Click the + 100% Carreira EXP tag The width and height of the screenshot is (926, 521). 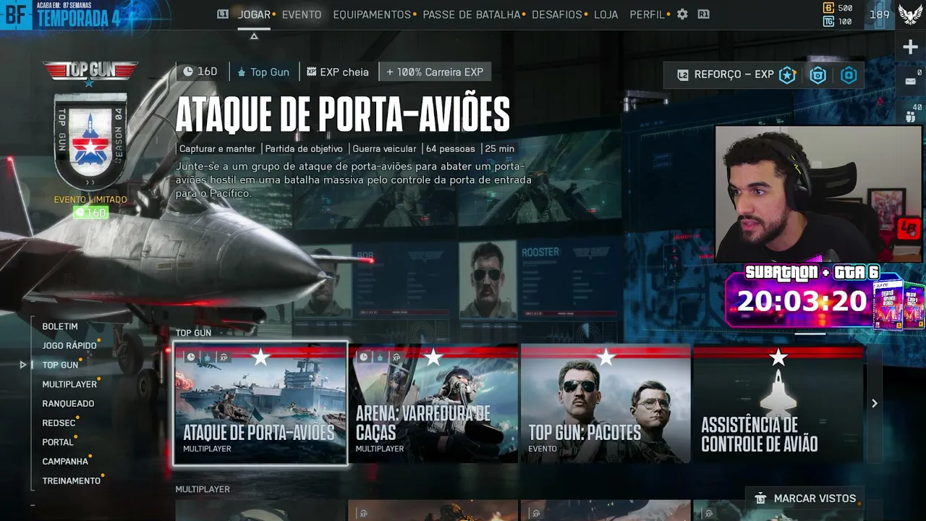[x=435, y=72]
